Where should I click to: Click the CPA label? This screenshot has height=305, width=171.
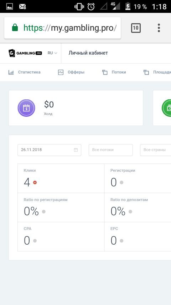27,229
